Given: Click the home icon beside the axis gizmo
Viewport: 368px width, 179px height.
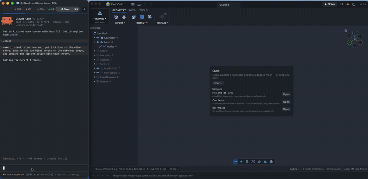Looking at the screenshot, I should click(346, 31).
